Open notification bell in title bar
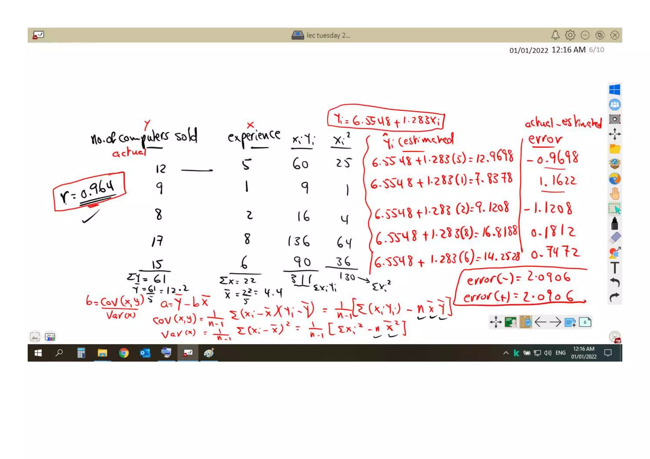 555,35
